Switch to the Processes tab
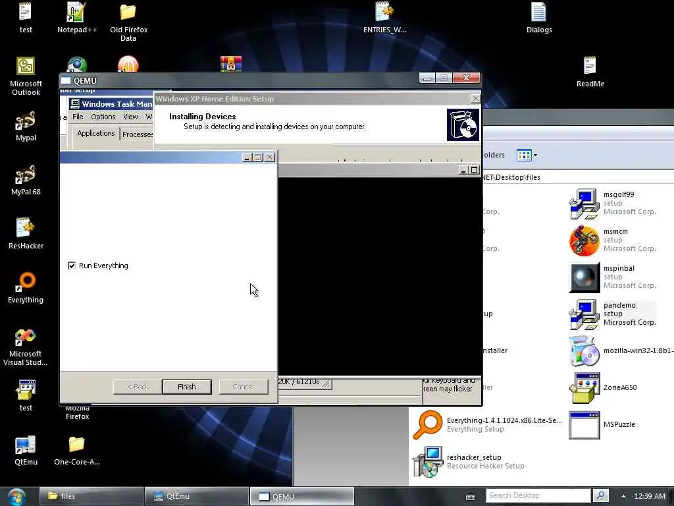 point(137,134)
